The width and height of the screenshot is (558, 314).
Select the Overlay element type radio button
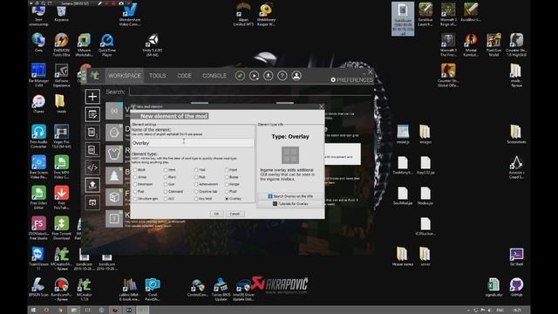[227, 198]
